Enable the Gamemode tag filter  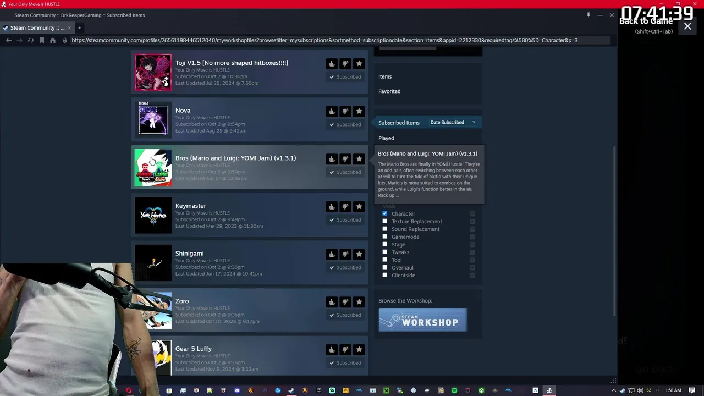384,237
